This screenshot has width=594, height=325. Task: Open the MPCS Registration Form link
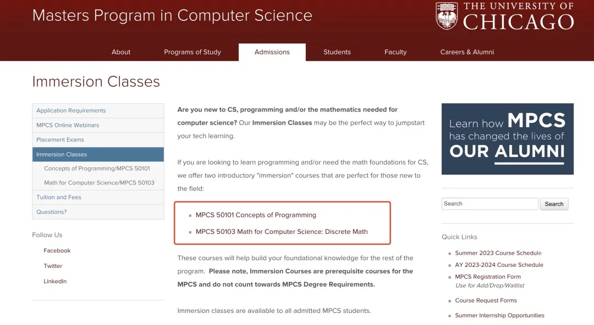tap(488, 277)
